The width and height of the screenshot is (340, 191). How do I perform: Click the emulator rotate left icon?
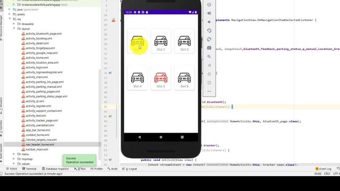pos(209,31)
